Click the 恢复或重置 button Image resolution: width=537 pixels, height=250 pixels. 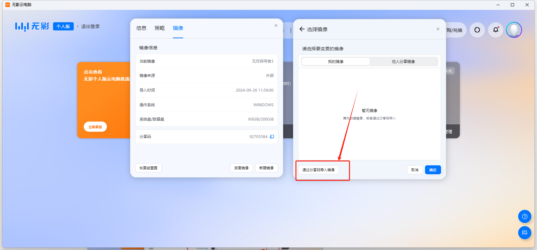[x=148, y=168]
